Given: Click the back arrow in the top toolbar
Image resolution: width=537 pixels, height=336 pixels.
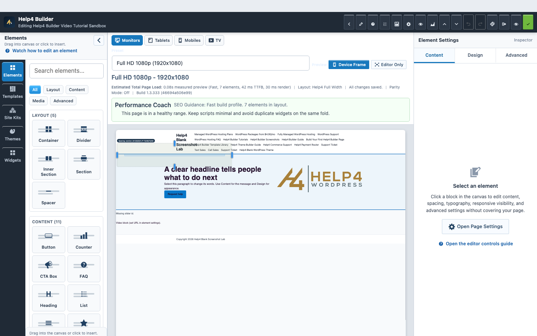Looking at the screenshot, I should [349, 22].
